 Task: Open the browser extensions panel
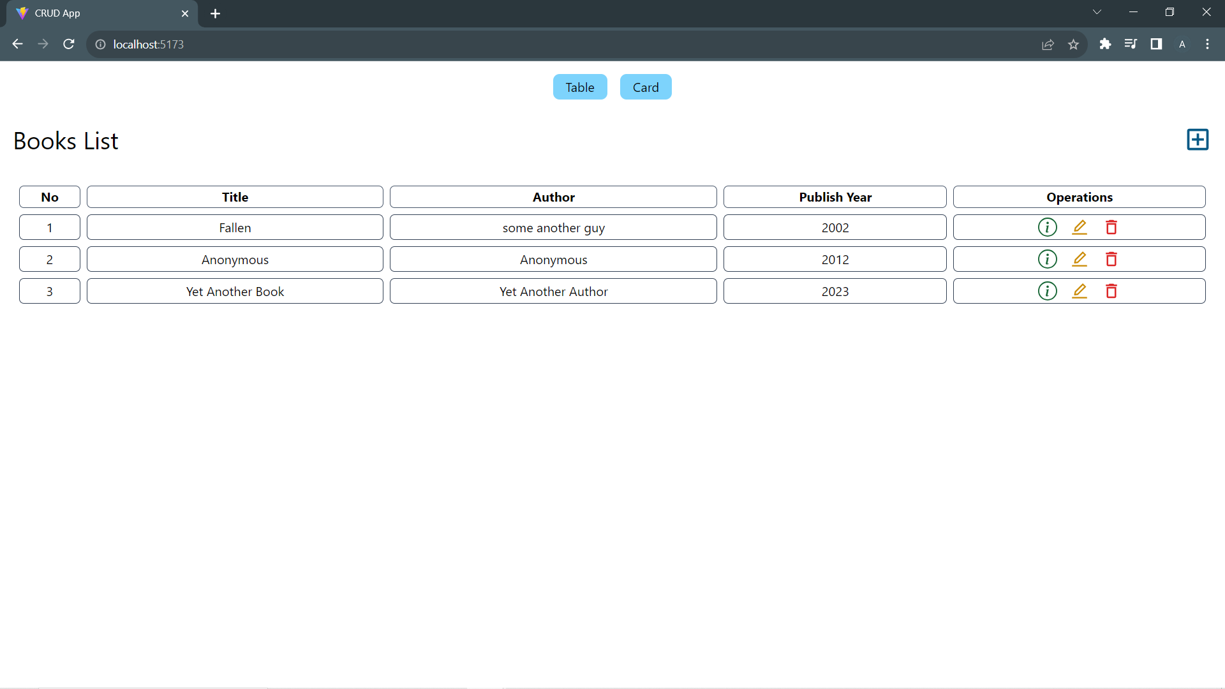tap(1106, 44)
